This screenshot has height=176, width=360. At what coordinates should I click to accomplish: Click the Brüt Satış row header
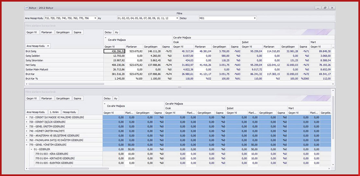click(x=64, y=51)
